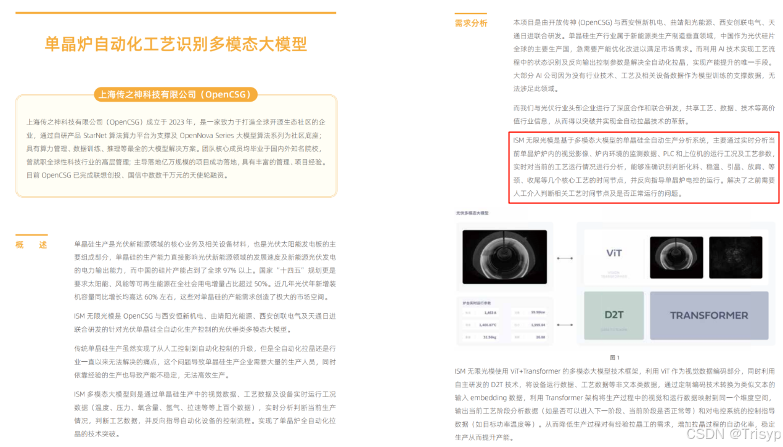Click the 概述 section heading

31,245
